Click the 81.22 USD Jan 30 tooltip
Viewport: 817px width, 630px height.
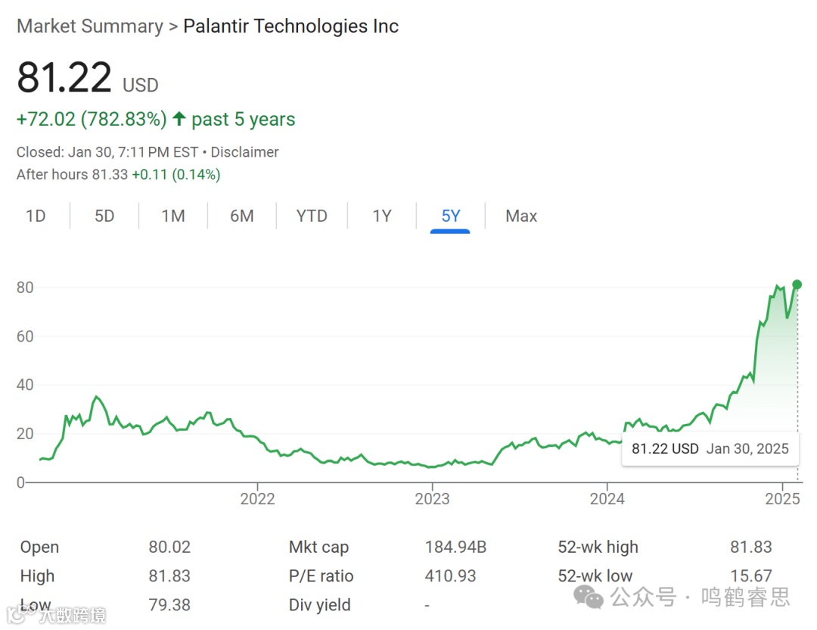(x=710, y=448)
